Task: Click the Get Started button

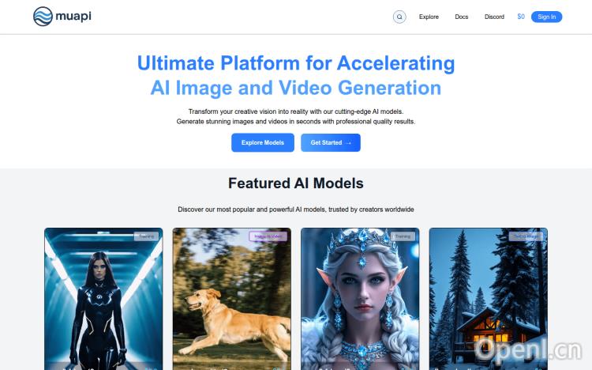Action: click(331, 142)
